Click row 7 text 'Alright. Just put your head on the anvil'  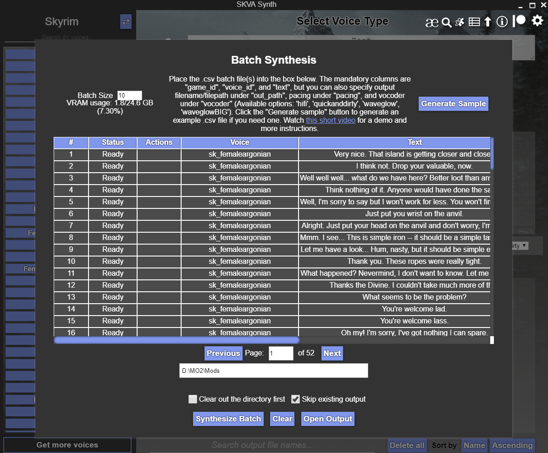[x=395, y=225]
